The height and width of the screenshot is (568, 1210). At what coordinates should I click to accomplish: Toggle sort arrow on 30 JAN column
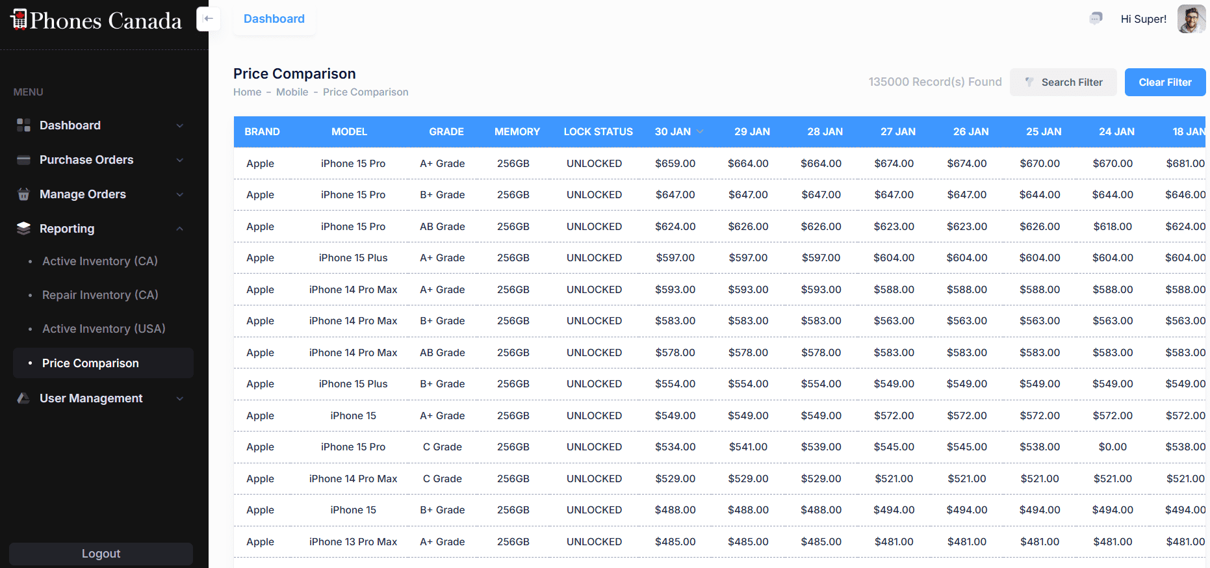(700, 131)
